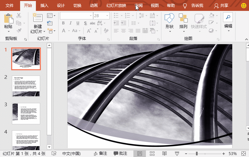Click the Paste (粘贴) clipboard icon
Image resolution: width=249 pixels, height=157 pixels.
coord(9,18)
